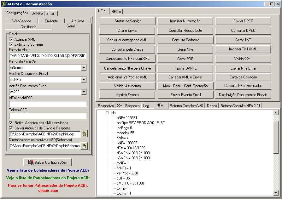
Task: Uncheck Atualizar XML option
Action: [x=11, y=39]
